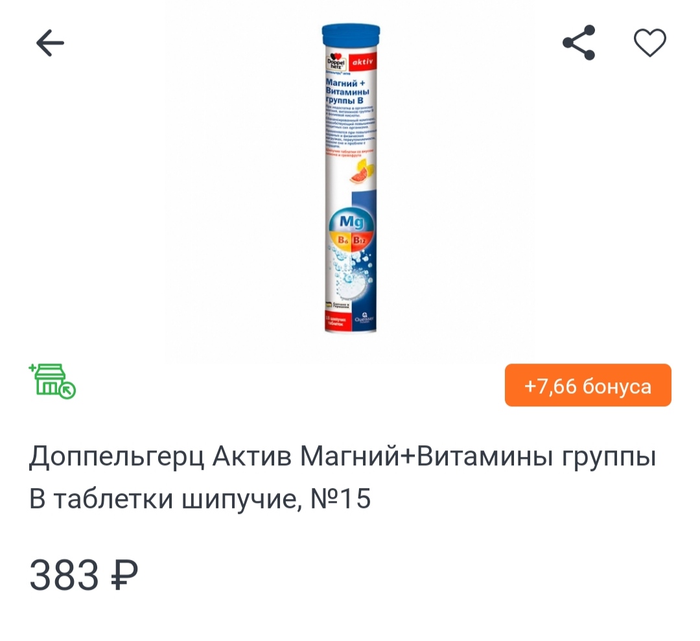
Task: Go back using the left arrow
Action: click(50, 43)
